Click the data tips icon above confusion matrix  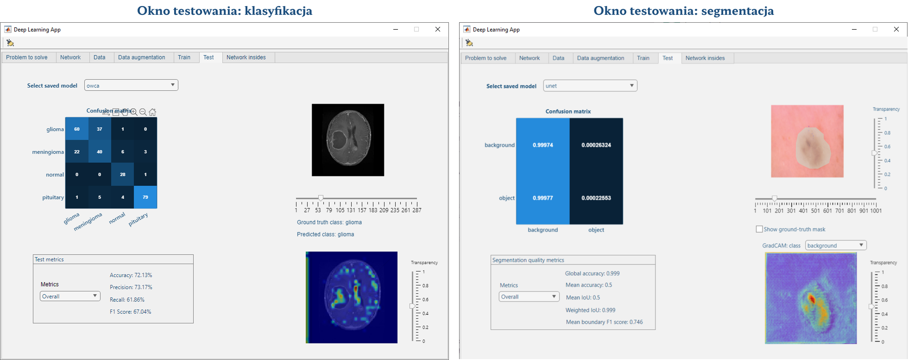pyautogui.click(x=116, y=112)
